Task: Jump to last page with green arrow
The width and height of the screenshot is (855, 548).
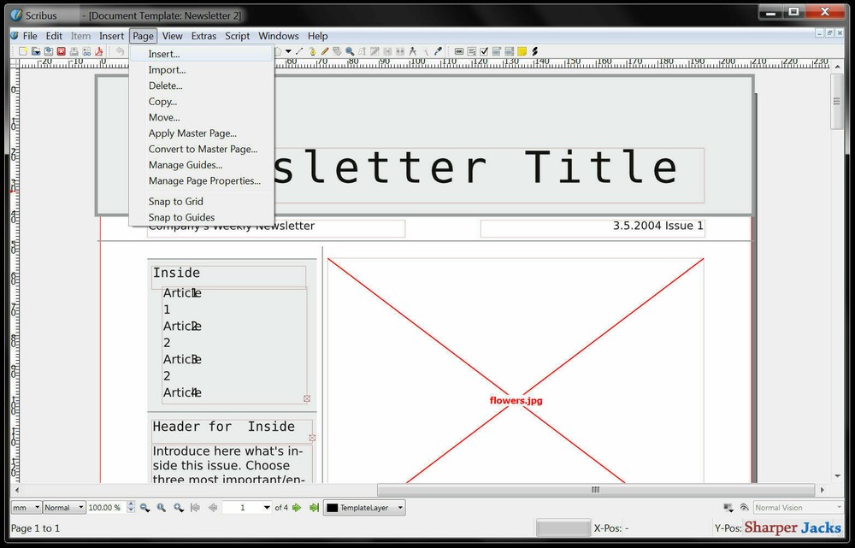Action: [x=313, y=507]
